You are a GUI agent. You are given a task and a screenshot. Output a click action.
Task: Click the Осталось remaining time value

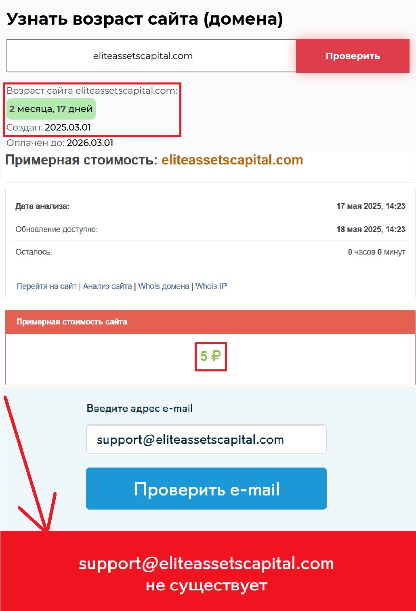(376, 252)
